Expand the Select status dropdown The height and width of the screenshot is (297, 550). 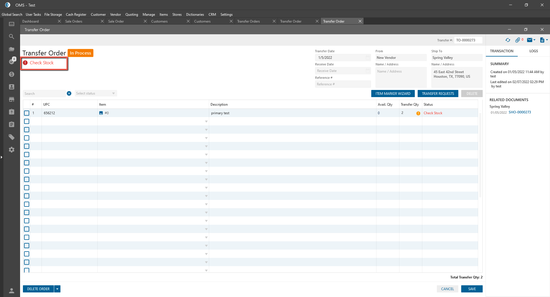[x=96, y=93]
